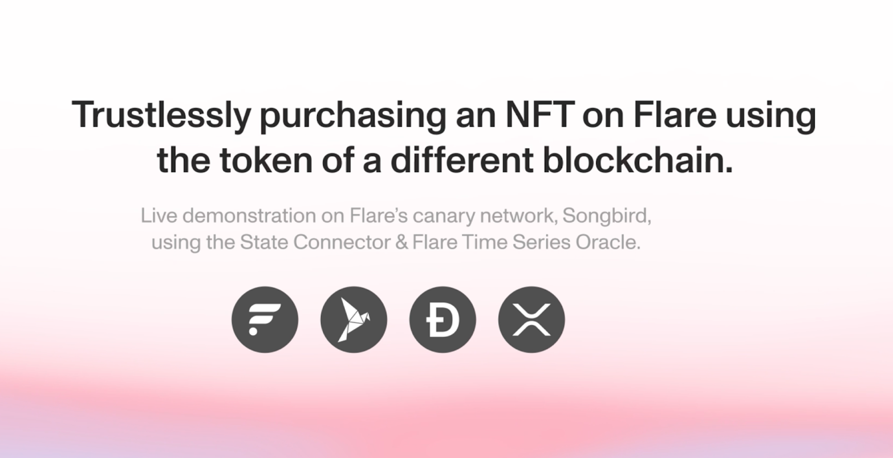Click the Flare logo icon
The image size is (893, 458).
pos(265,320)
